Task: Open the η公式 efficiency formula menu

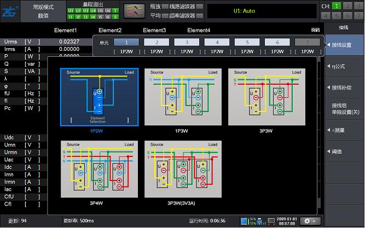Action: click(x=344, y=66)
